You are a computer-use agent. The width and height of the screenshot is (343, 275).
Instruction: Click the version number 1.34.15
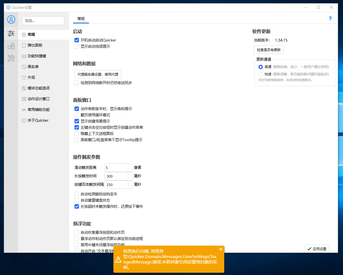[x=281, y=40]
